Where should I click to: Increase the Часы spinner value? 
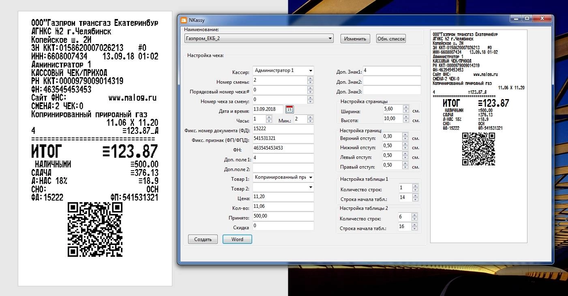(269, 117)
